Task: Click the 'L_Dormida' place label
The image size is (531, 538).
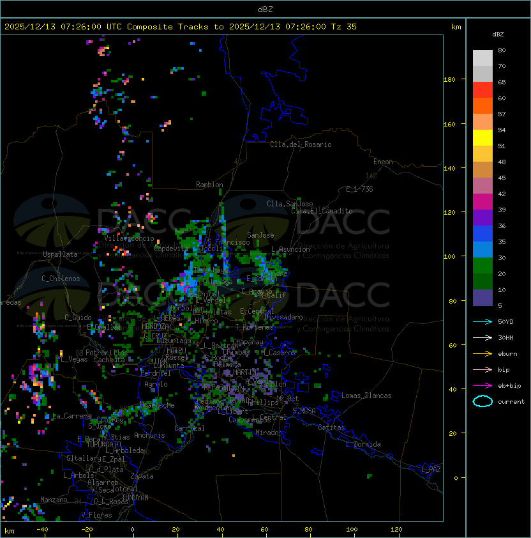Action: (363, 444)
